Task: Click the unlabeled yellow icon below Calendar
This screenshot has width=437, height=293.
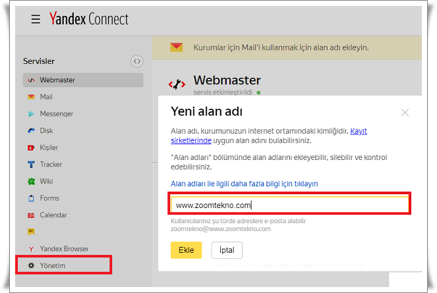Action: (x=31, y=232)
